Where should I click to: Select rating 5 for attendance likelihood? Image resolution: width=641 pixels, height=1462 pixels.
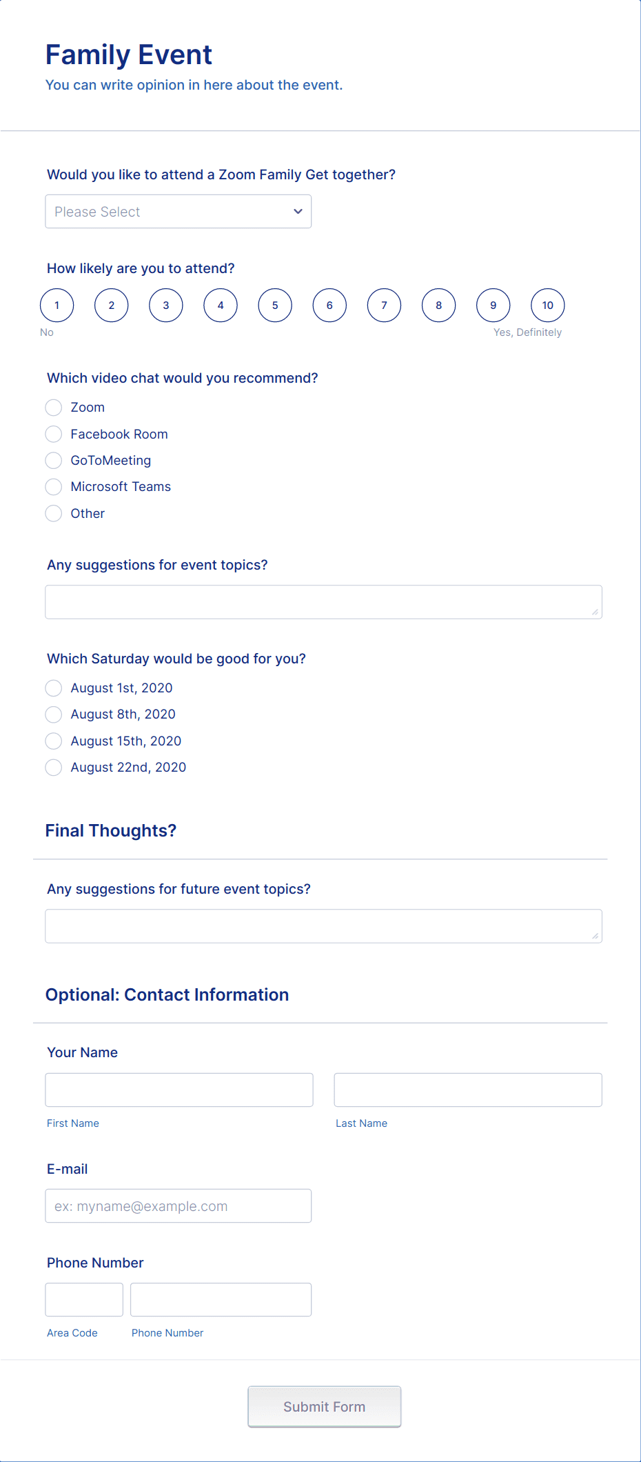275,306
